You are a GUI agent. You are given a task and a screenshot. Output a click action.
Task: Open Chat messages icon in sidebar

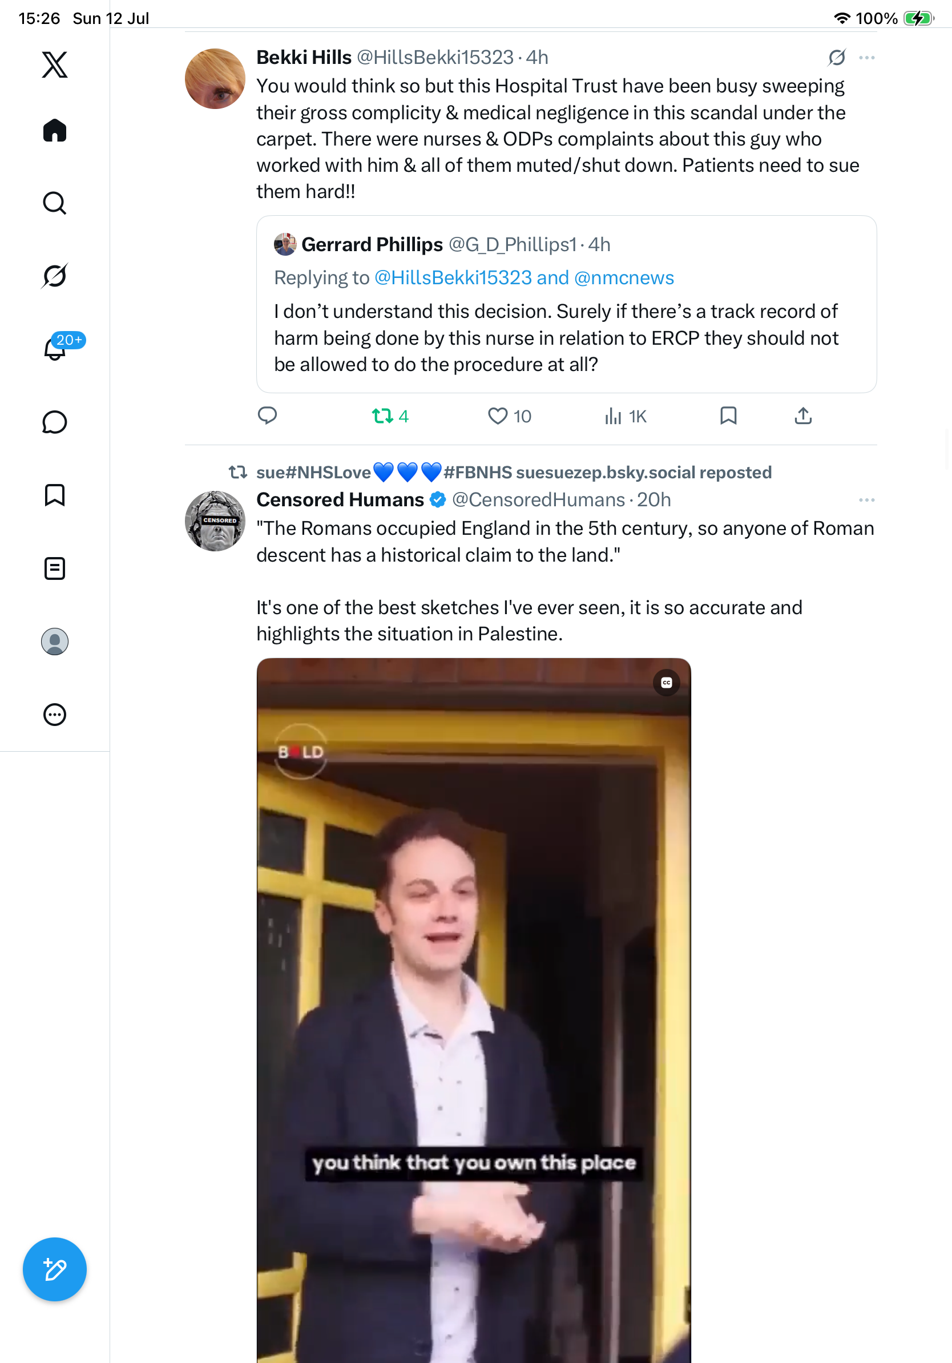55,422
